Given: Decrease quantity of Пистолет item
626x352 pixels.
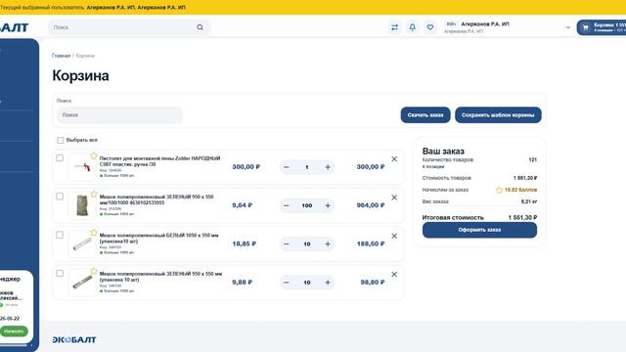Looking at the screenshot, I should [287, 167].
